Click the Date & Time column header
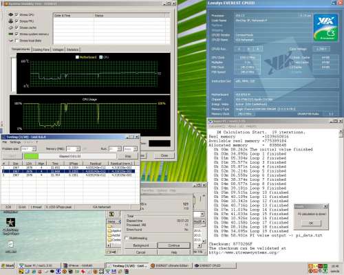 coord(74,15)
